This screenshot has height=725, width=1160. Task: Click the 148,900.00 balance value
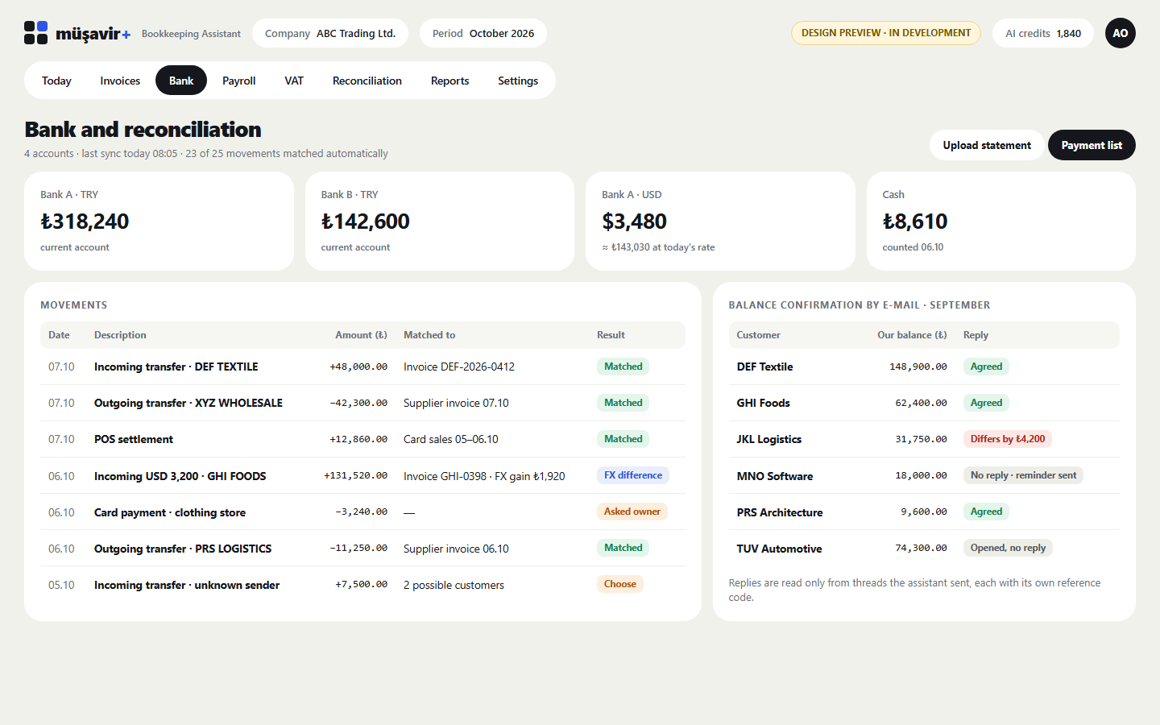click(x=918, y=367)
